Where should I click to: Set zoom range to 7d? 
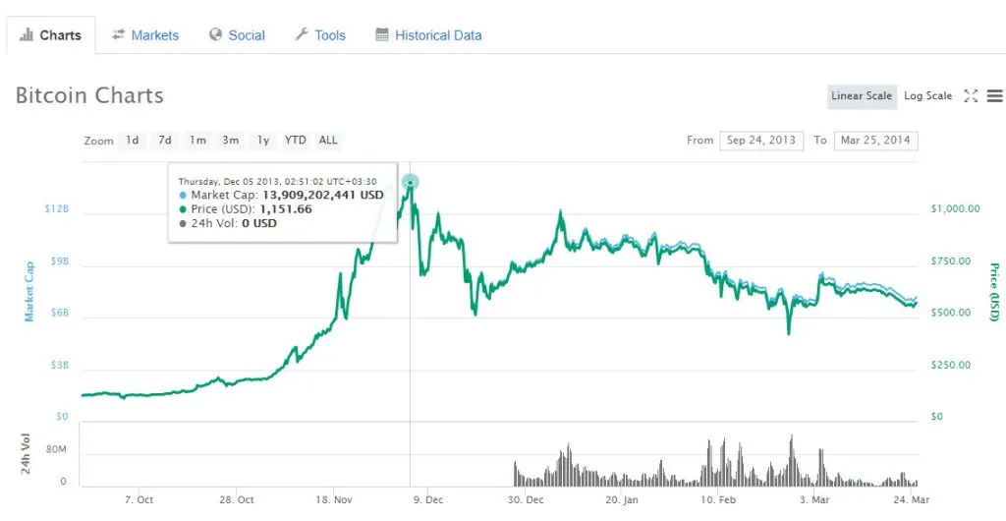(165, 141)
